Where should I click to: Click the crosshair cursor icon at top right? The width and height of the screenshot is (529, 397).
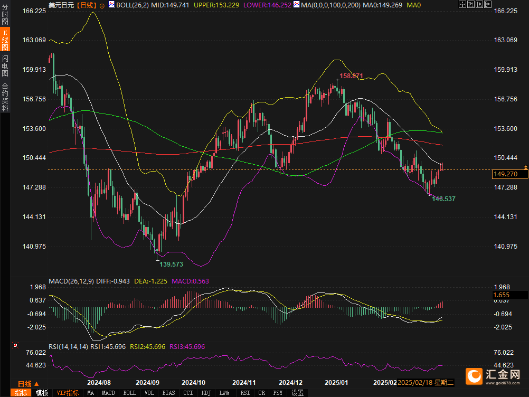462,4
